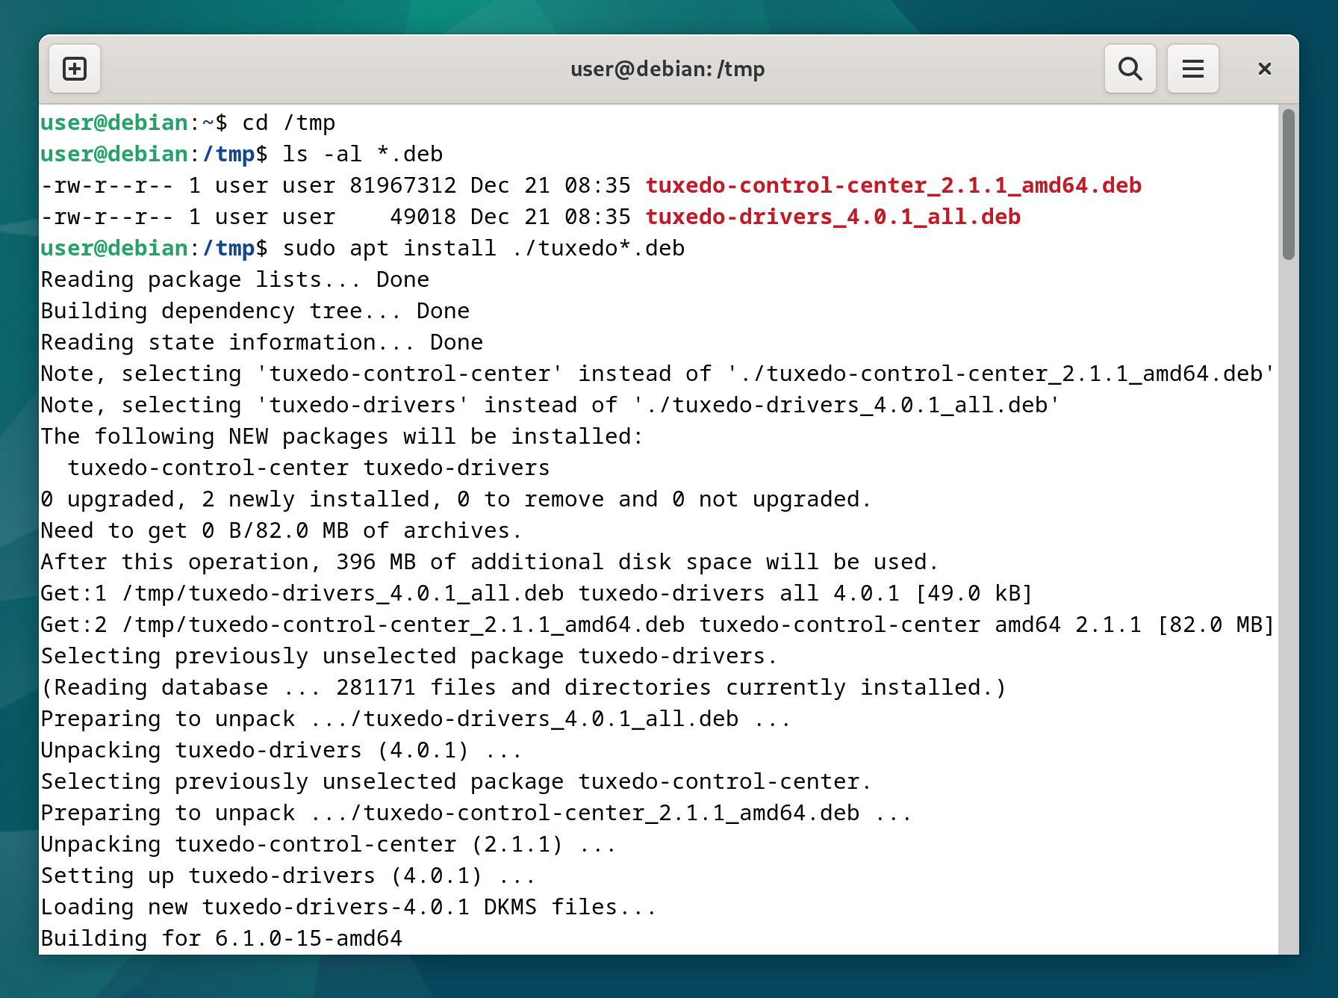Click 'Selecting previously unselected package tuxedo-drivers.' line
1338x998 pixels.
(x=409, y=656)
